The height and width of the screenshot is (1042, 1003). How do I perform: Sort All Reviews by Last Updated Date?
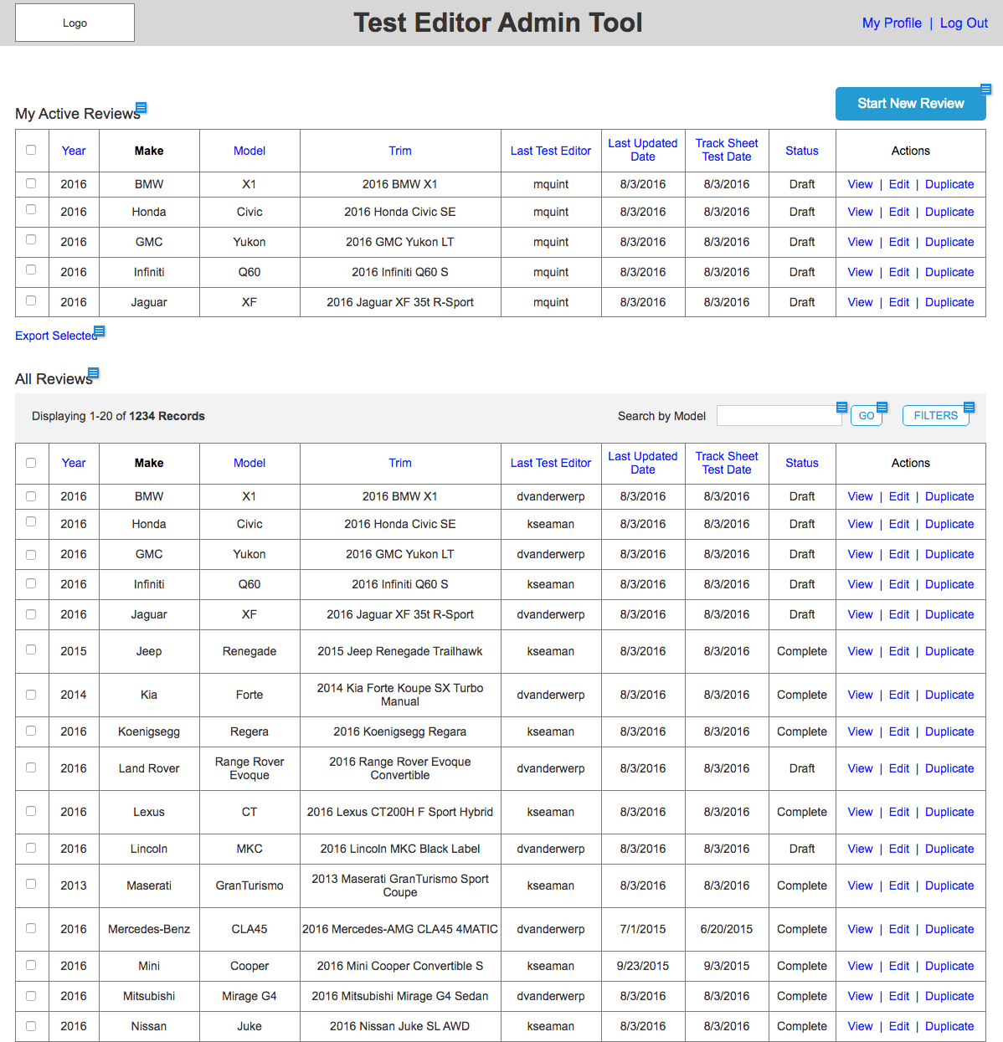[x=643, y=463]
